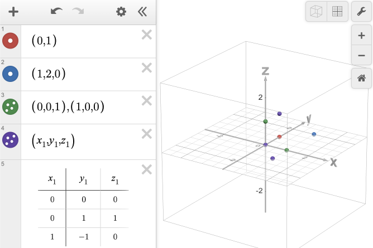Toggle the green points expression icon
This screenshot has height=248, width=373.
11,106
